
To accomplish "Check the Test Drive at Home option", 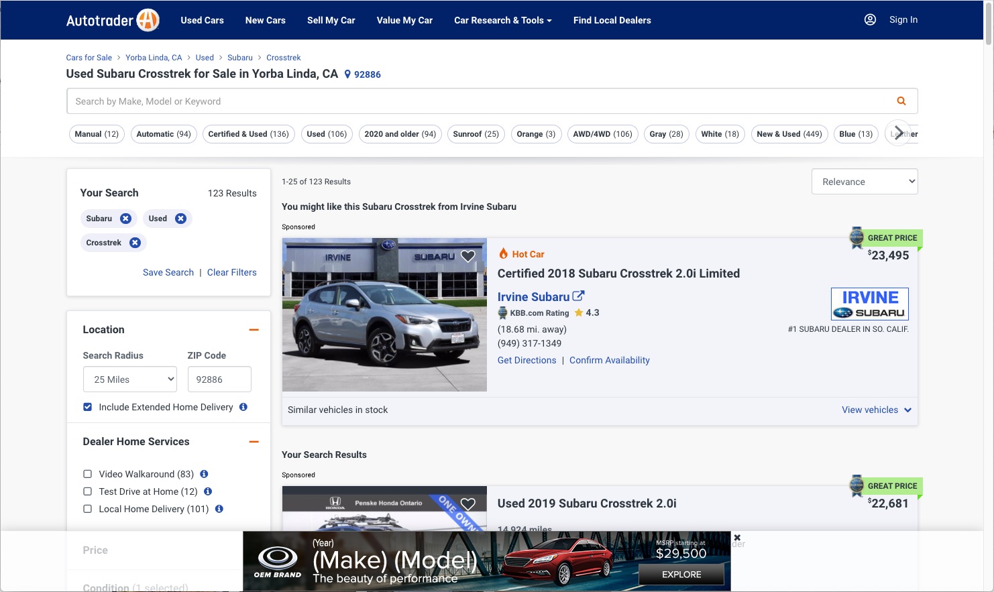I will tap(87, 491).
